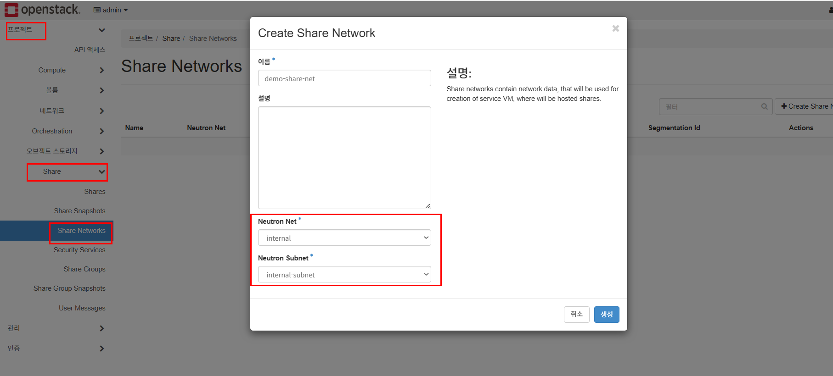Open User Messages page

(82, 308)
